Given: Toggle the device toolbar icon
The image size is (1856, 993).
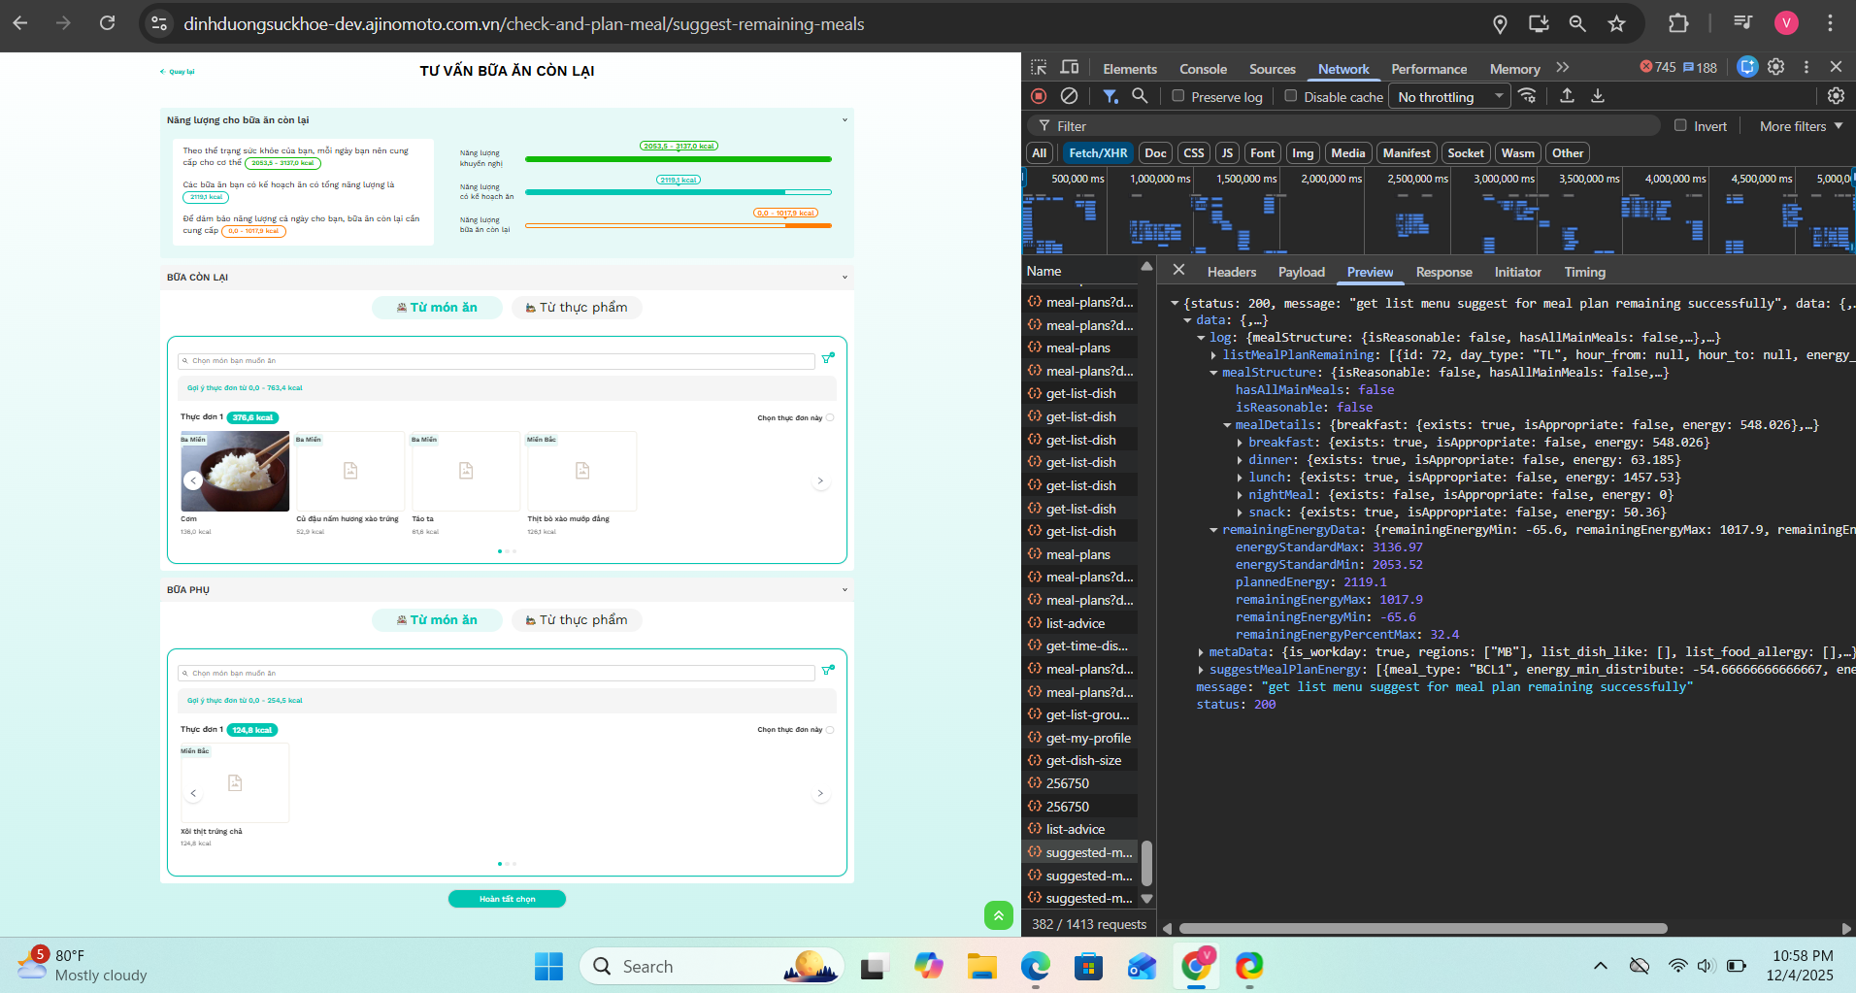Looking at the screenshot, I should [x=1070, y=68].
